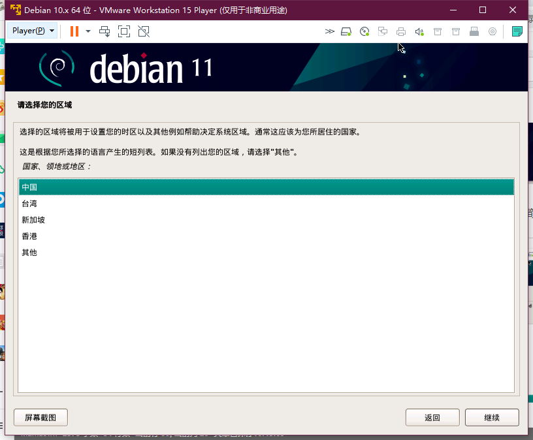Screen dimensions: 533x440
Task: Open the message log note icon
Action: pos(517,31)
